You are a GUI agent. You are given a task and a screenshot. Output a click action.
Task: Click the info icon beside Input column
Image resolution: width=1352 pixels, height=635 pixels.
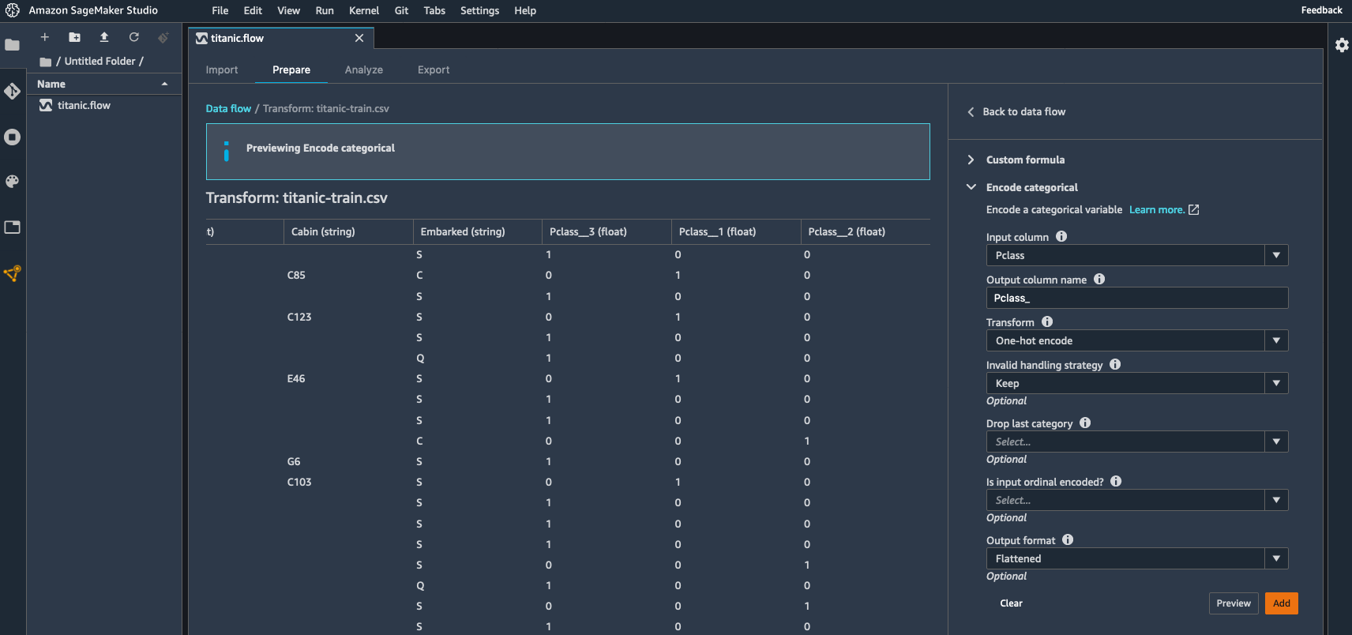point(1061,236)
